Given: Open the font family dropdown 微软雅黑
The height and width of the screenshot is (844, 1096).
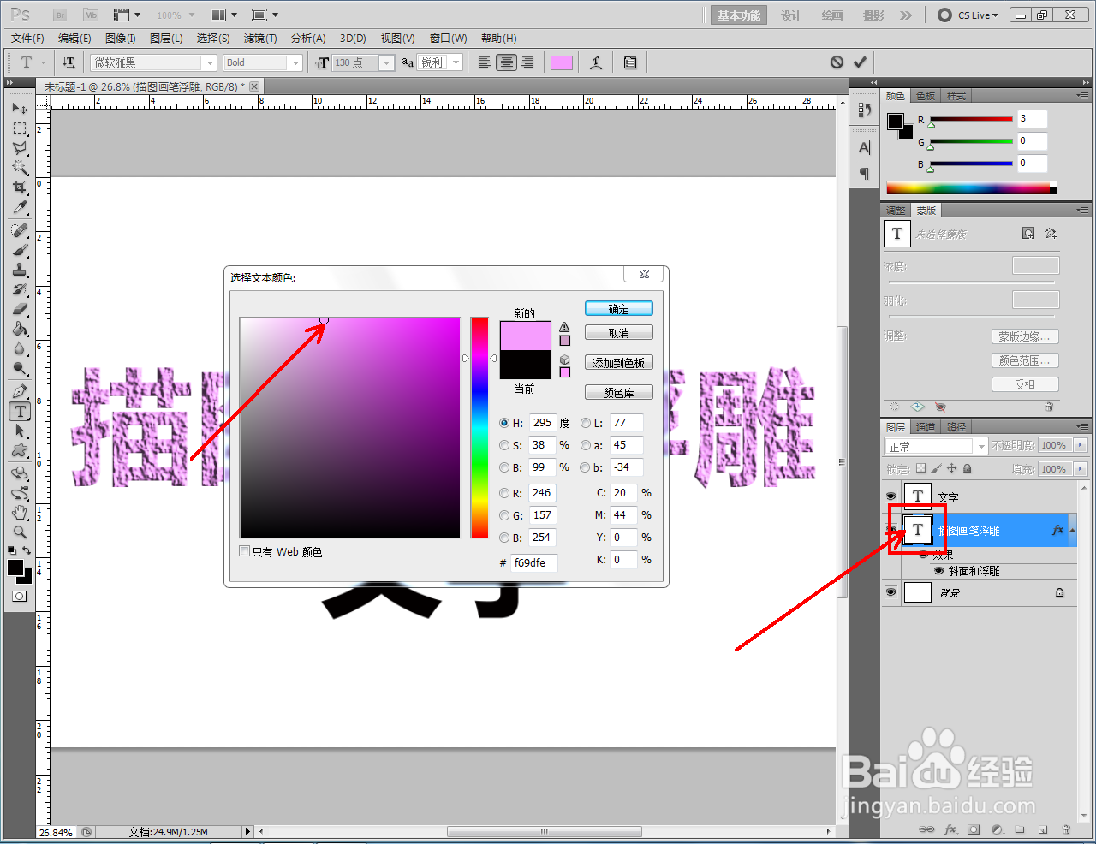Looking at the screenshot, I should point(210,62).
